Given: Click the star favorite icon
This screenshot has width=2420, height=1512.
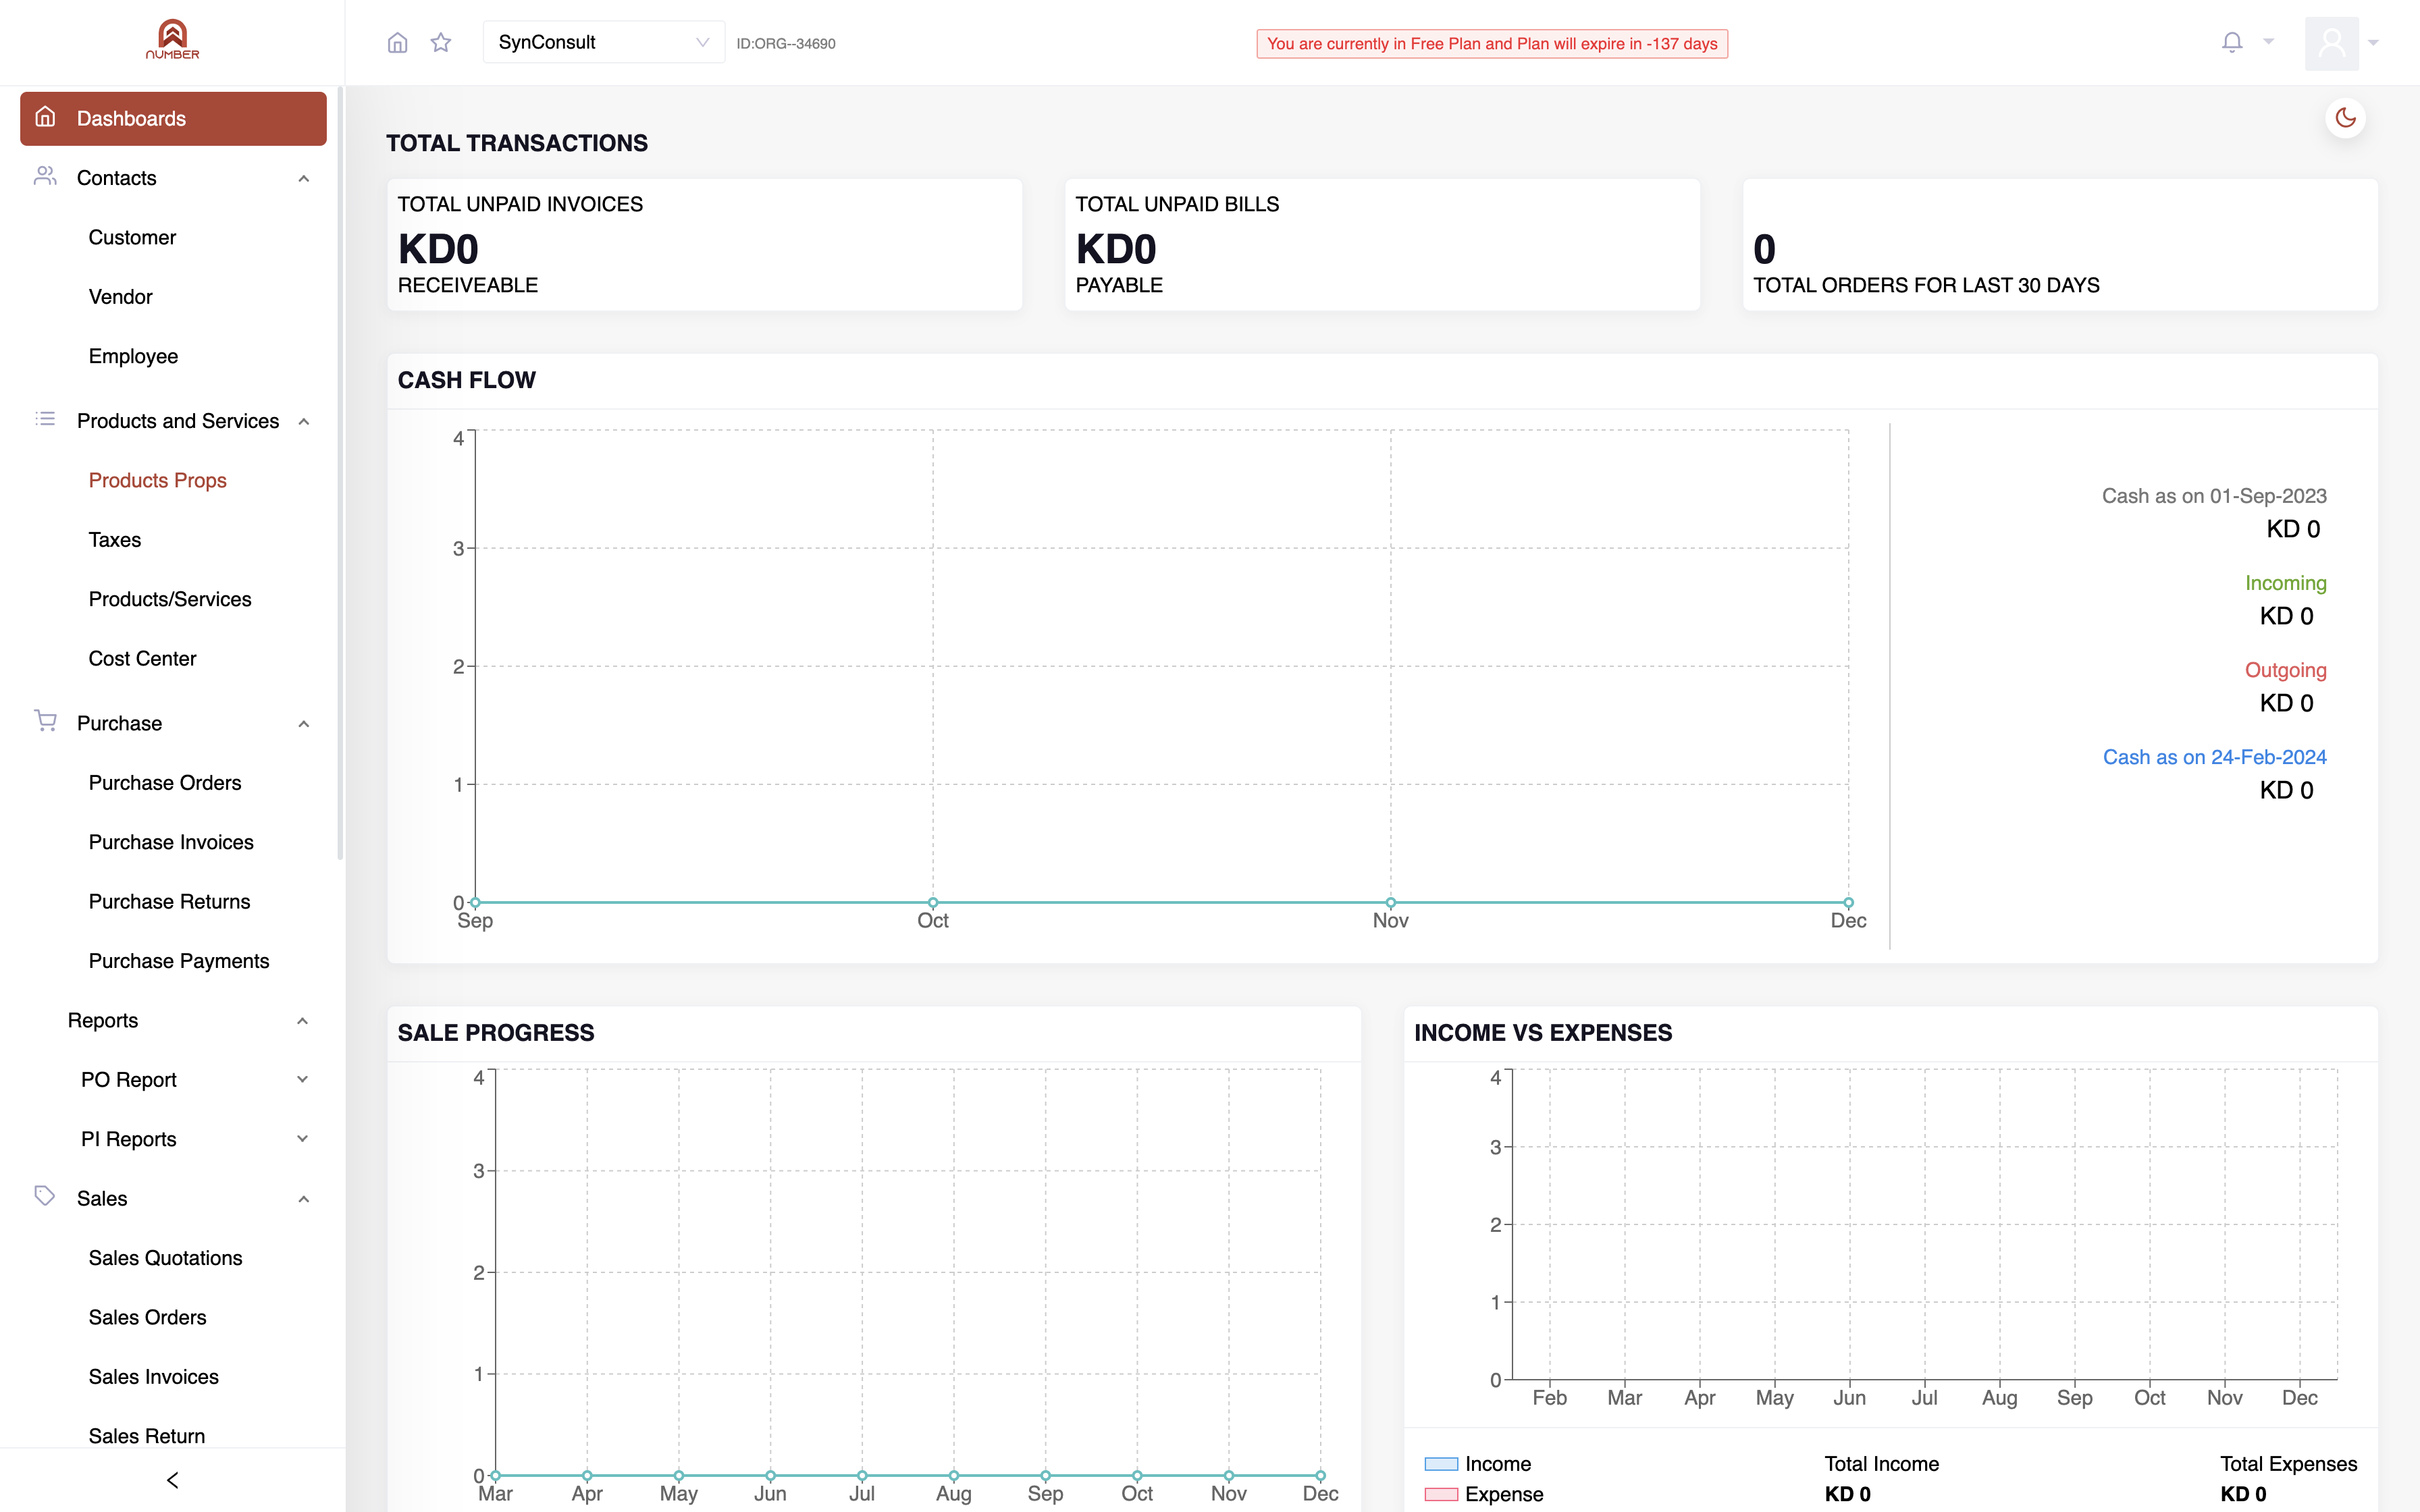Looking at the screenshot, I should [x=441, y=42].
